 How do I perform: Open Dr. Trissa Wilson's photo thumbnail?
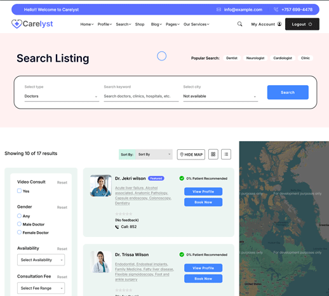(x=101, y=262)
